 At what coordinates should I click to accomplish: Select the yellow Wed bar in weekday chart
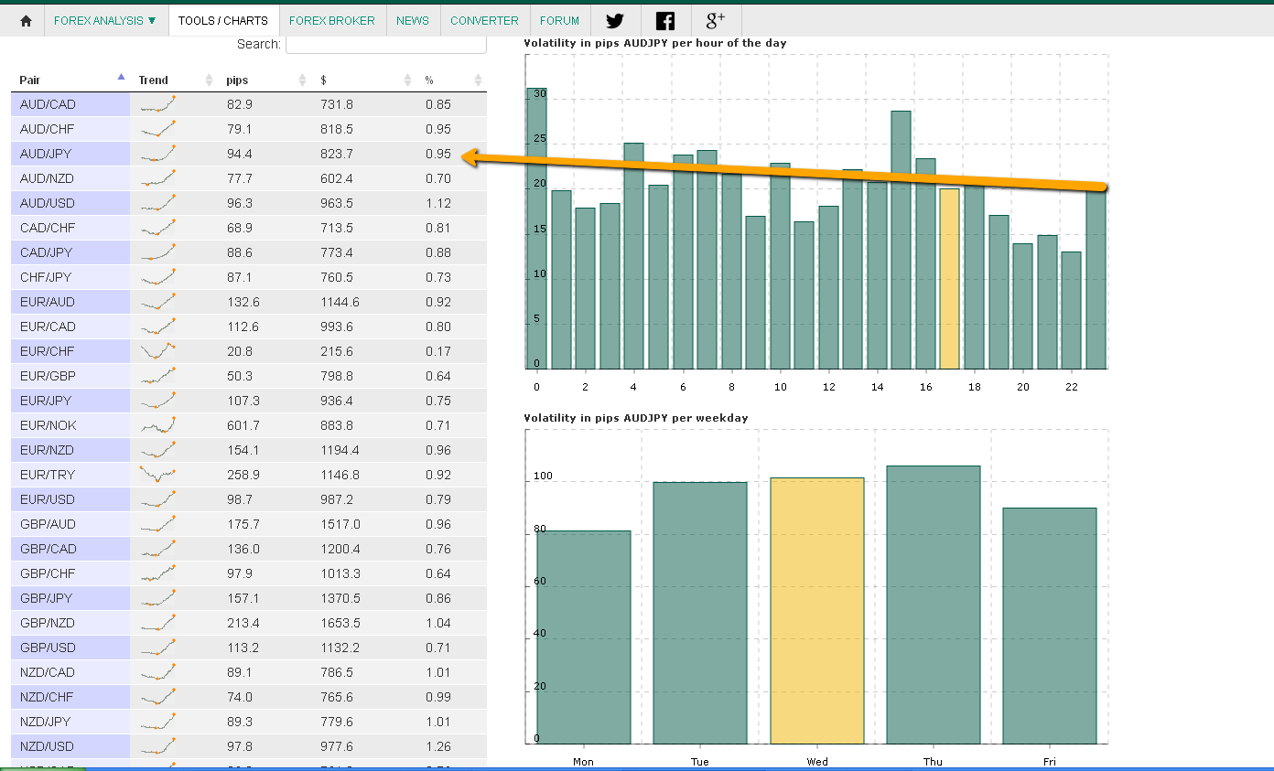(x=816, y=610)
